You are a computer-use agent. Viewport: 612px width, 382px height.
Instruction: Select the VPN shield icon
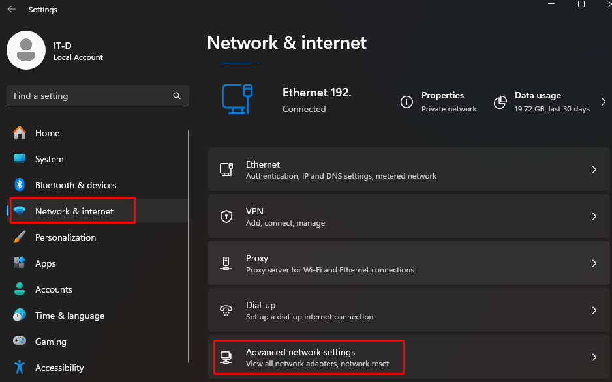coord(226,216)
